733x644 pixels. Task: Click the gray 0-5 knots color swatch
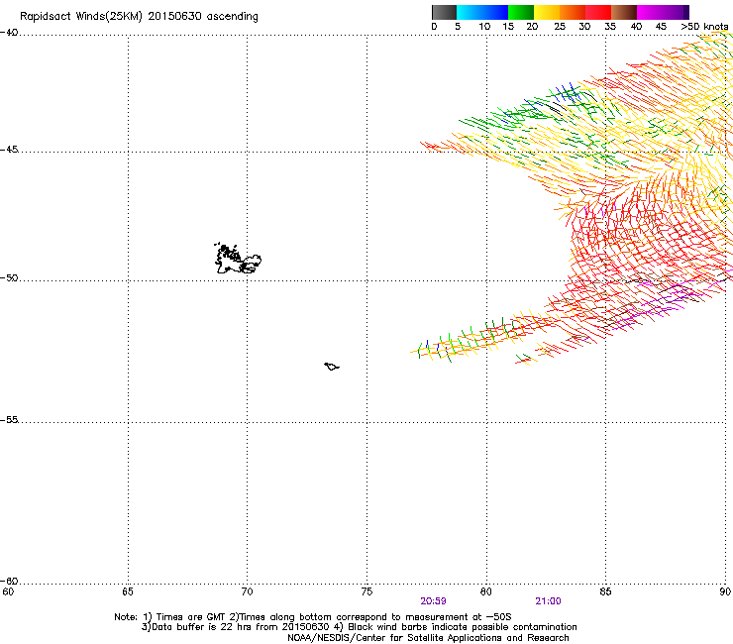click(x=444, y=12)
